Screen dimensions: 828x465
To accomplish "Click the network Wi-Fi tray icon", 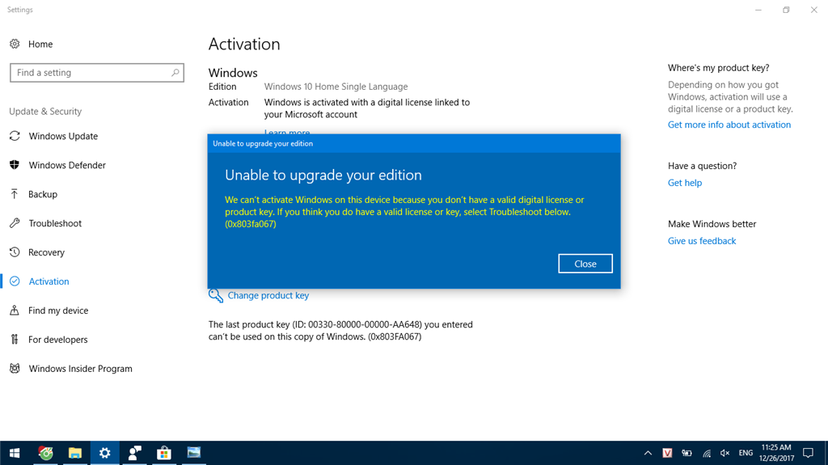I will click(x=707, y=453).
